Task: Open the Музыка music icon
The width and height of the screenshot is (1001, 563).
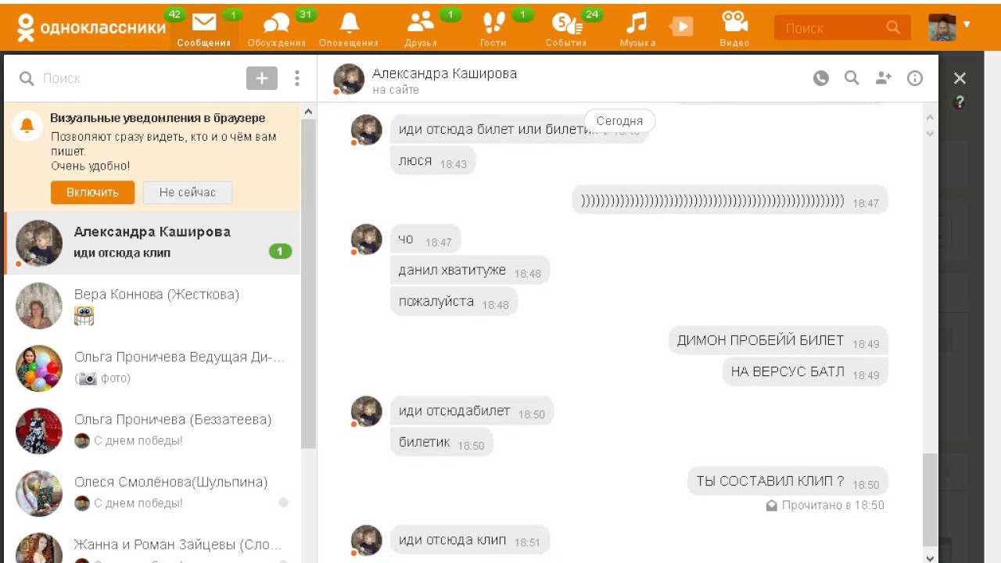Action: click(637, 29)
